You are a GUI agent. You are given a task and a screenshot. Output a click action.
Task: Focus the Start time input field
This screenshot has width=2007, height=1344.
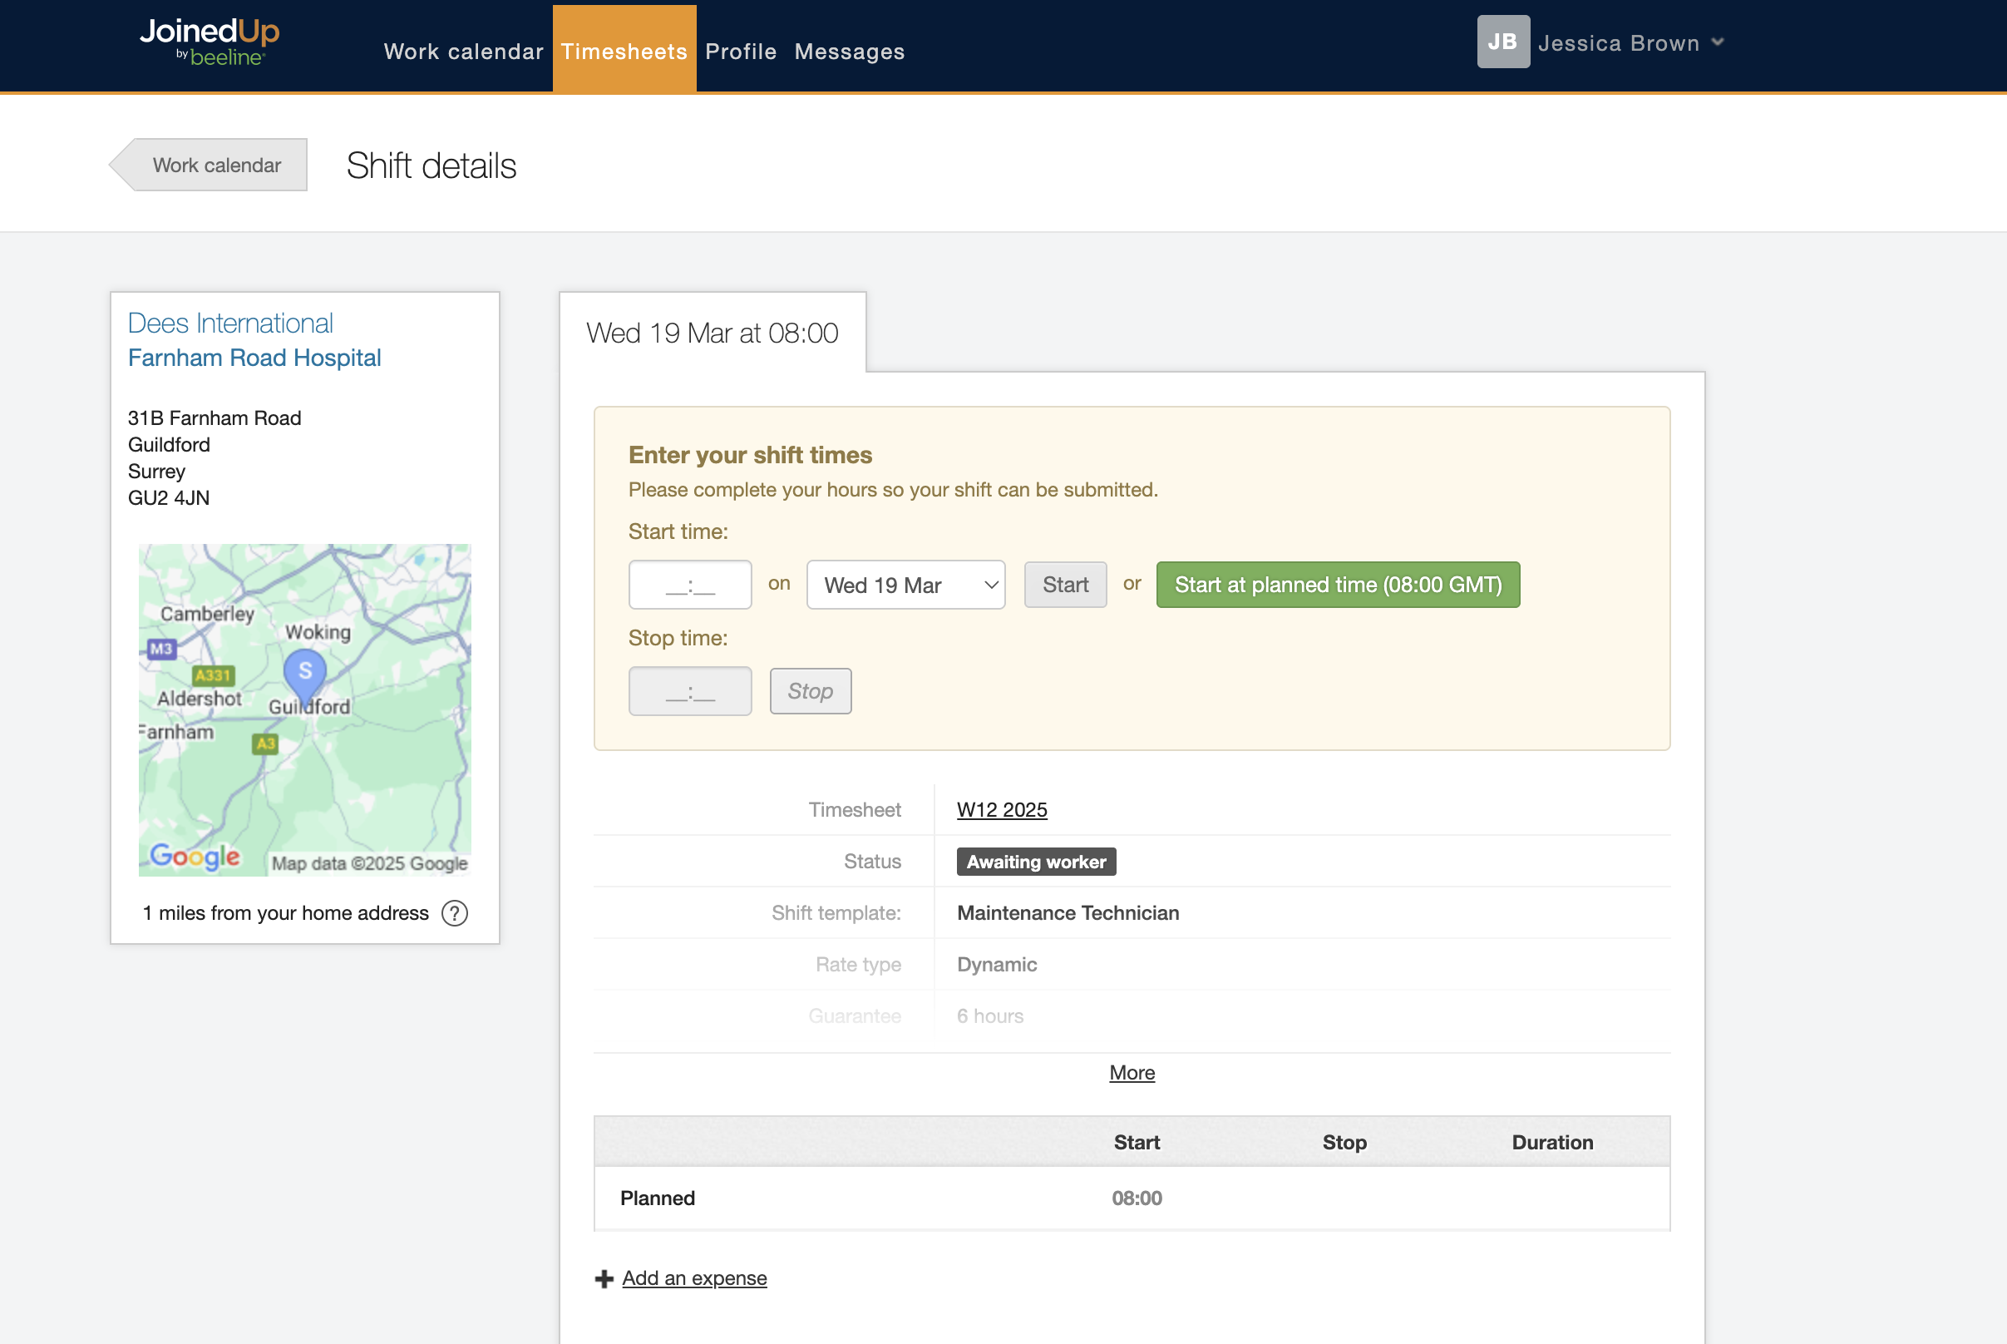689,586
